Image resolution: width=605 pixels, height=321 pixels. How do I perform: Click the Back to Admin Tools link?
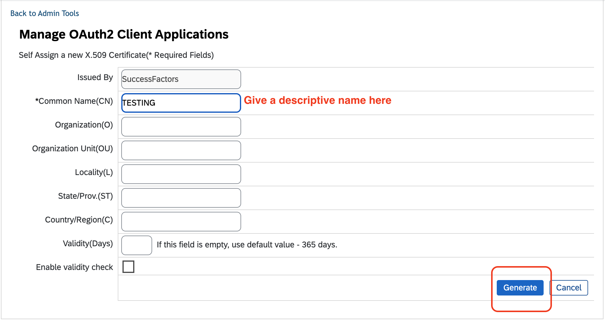(44, 13)
